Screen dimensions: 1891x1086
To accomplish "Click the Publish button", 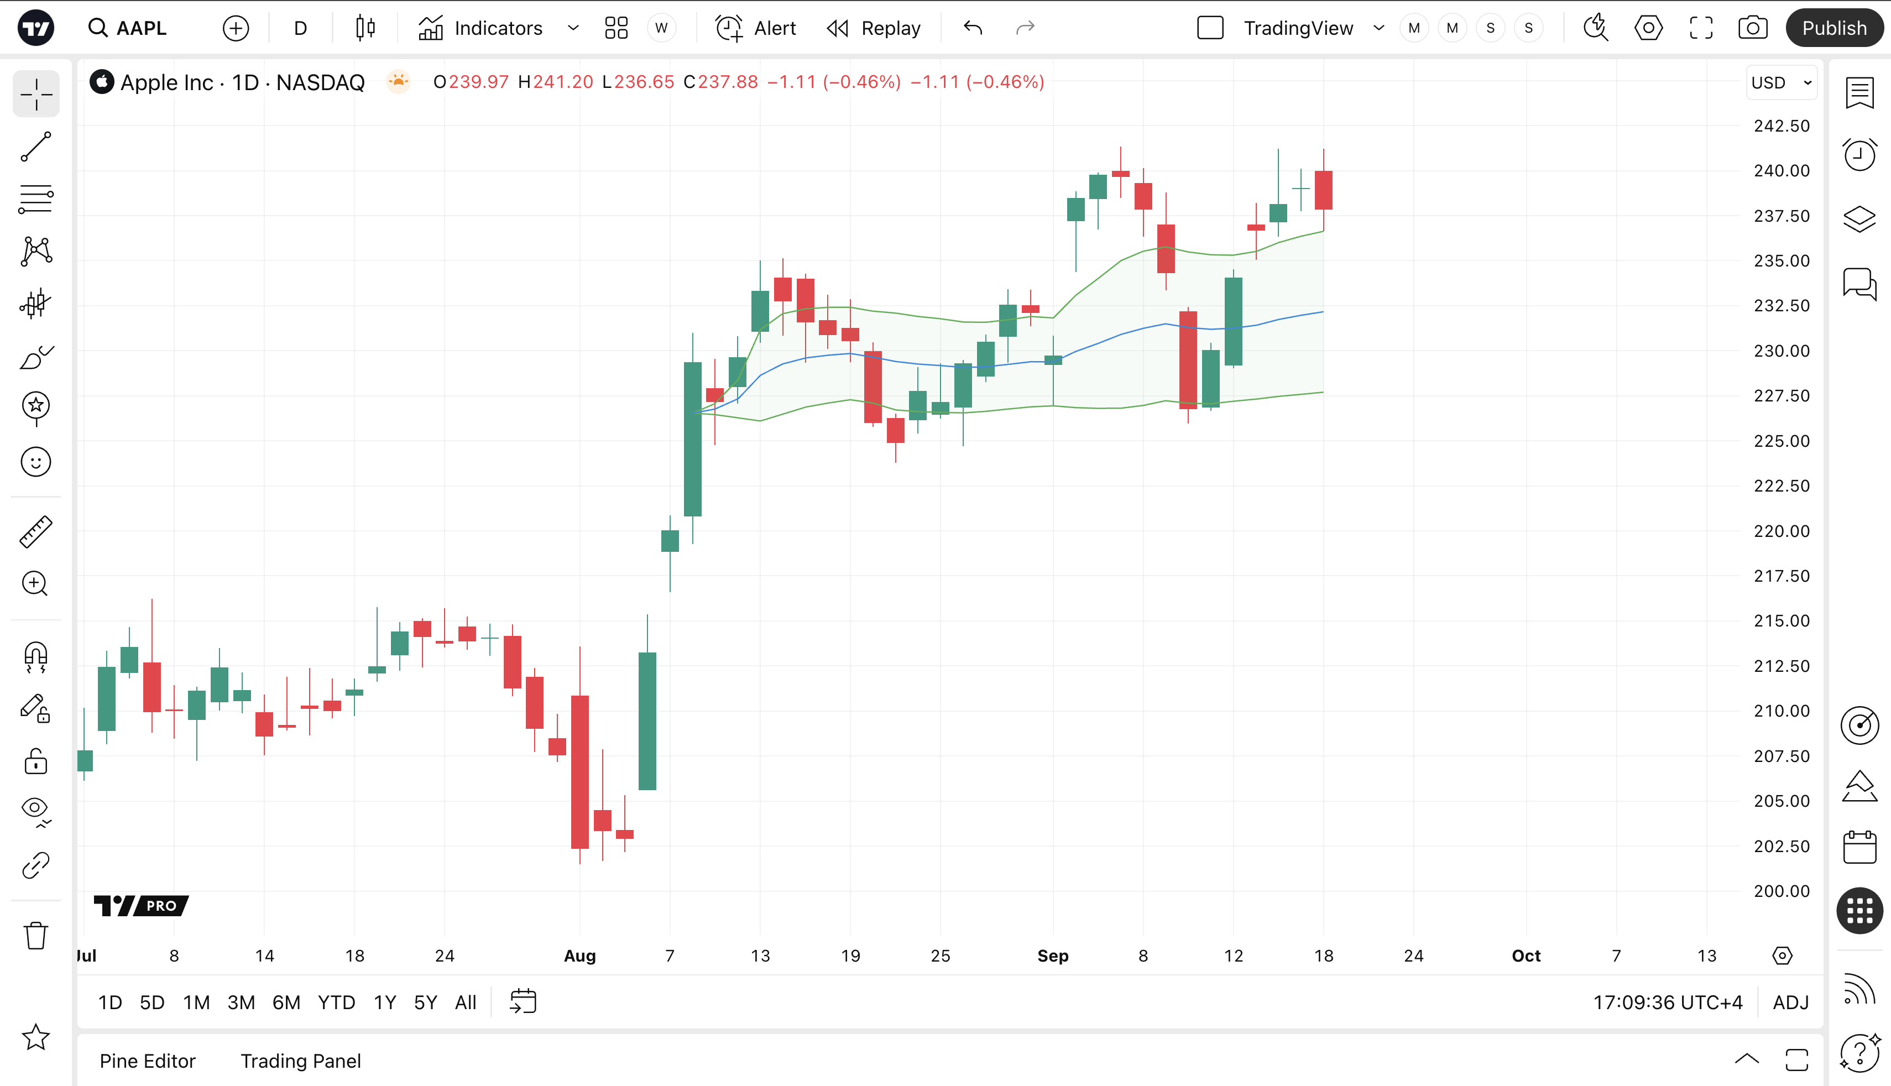I will tap(1833, 28).
